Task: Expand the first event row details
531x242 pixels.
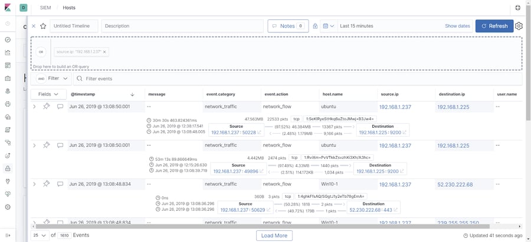Action: pyautogui.click(x=34, y=107)
